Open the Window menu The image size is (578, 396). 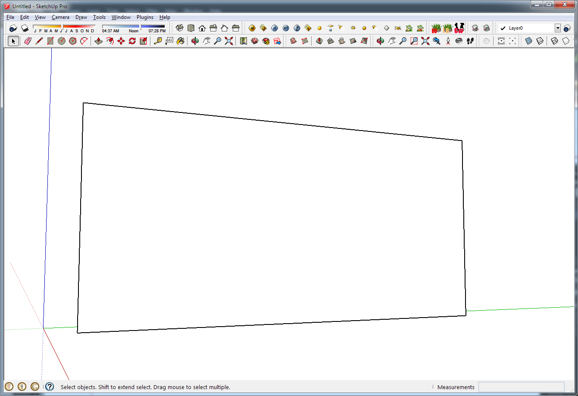pos(121,17)
